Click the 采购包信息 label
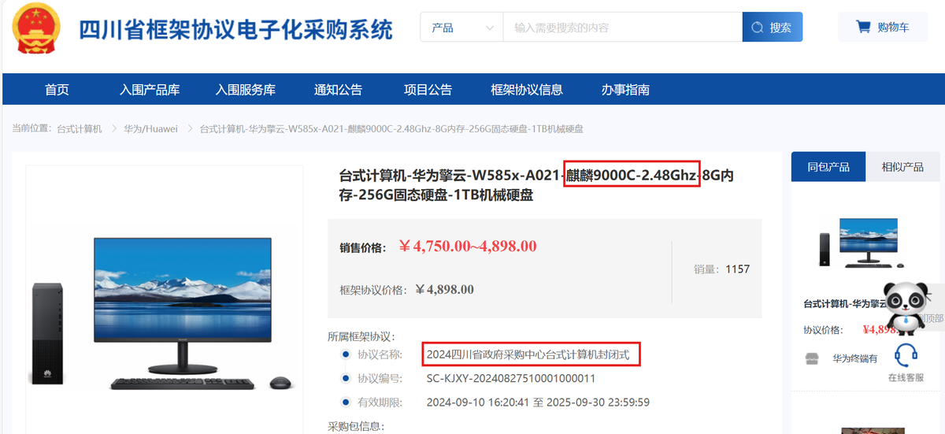Image resolution: width=945 pixels, height=434 pixels. pyautogui.click(x=356, y=427)
